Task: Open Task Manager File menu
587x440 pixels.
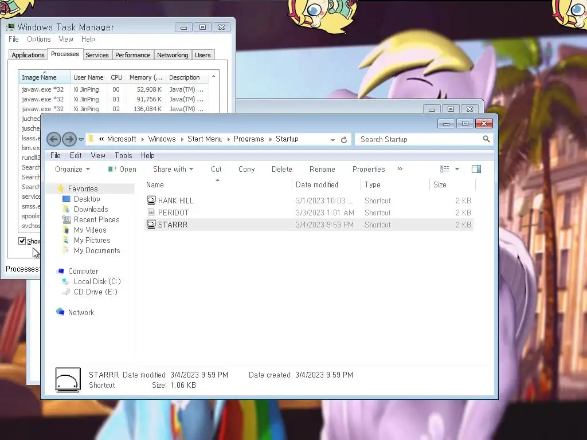Action: point(14,40)
